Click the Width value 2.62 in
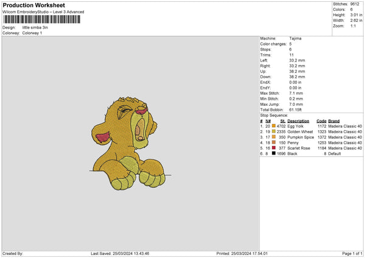 [356, 21]
